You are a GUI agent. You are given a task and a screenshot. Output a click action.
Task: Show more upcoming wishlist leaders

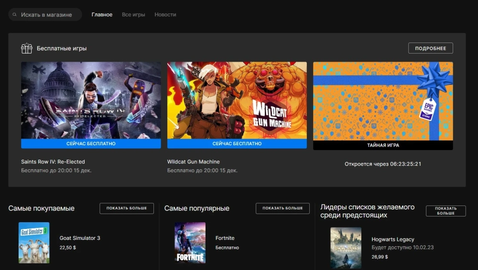pos(445,211)
